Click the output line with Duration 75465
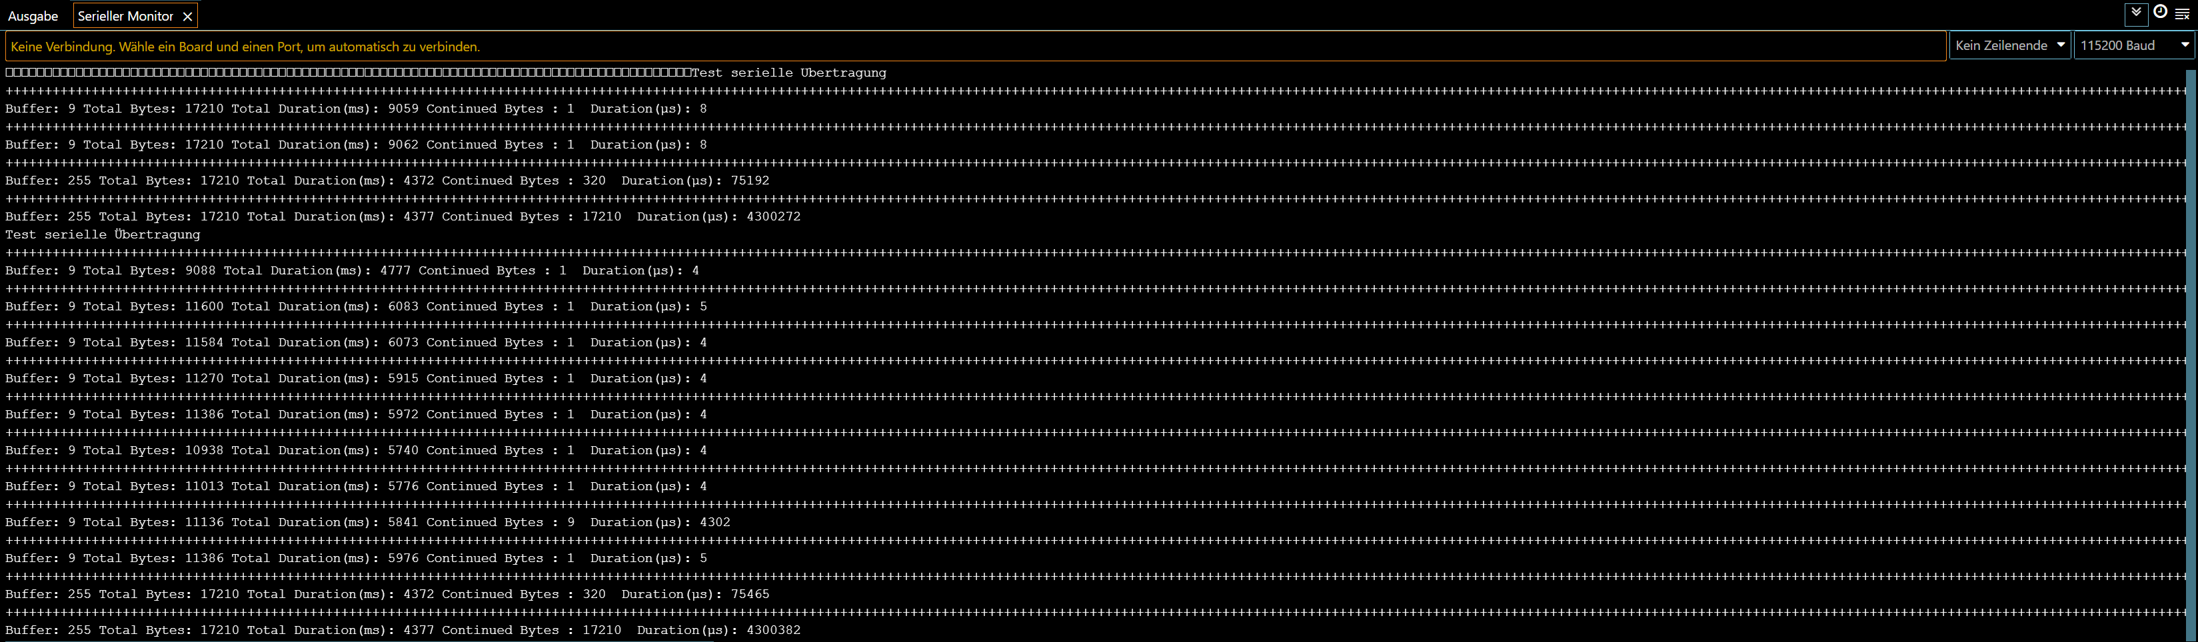This screenshot has height=642, width=2198. (x=387, y=594)
